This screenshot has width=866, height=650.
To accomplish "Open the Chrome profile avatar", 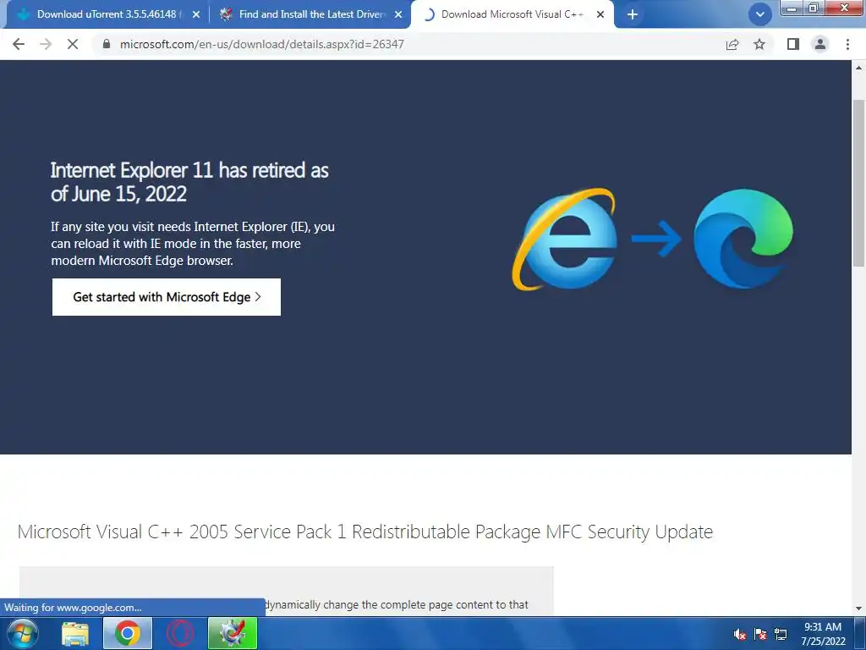I will [820, 44].
